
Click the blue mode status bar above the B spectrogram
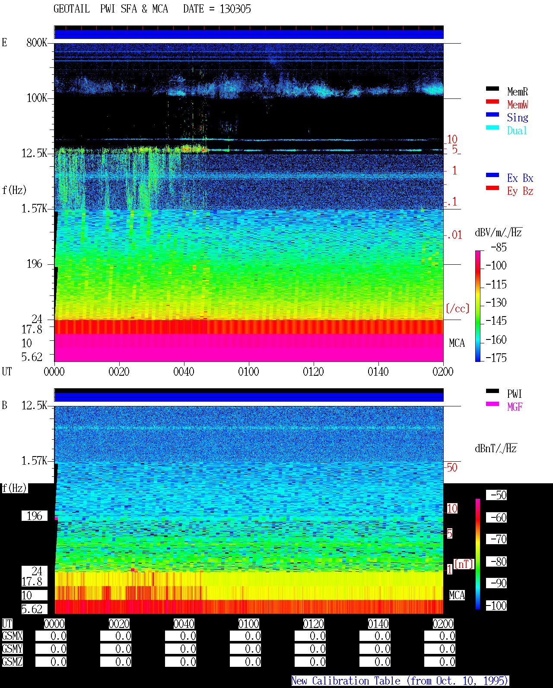[249, 397]
